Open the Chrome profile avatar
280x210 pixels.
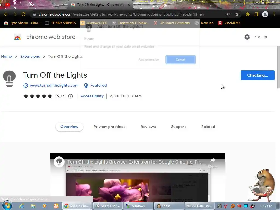click(x=265, y=14)
